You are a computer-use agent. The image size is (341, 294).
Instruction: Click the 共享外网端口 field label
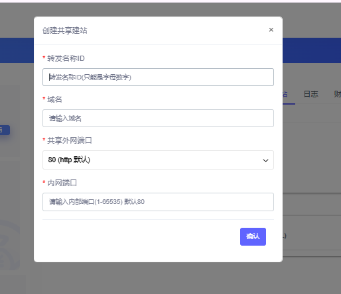coord(70,140)
